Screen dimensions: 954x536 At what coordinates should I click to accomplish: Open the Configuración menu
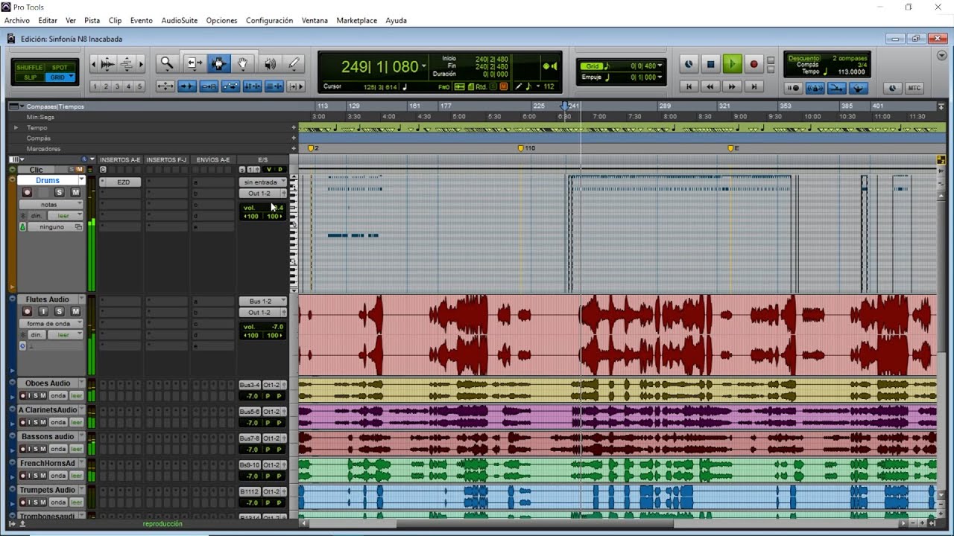click(x=269, y=20)
